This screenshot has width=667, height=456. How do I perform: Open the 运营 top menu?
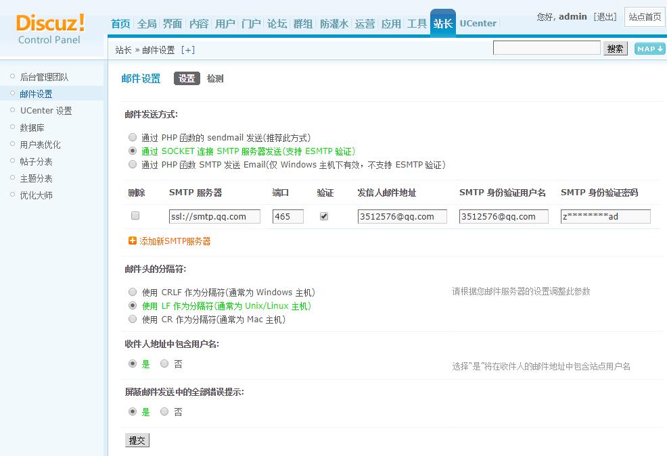coord(365,24)
